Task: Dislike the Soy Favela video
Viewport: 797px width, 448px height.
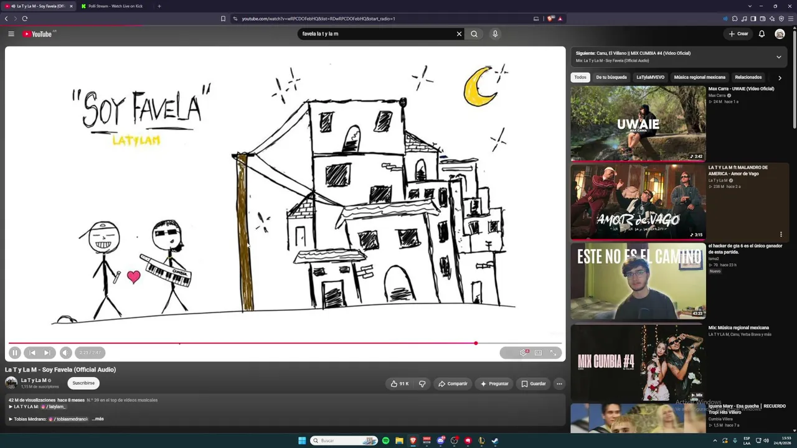Action: tap(422, 384)
